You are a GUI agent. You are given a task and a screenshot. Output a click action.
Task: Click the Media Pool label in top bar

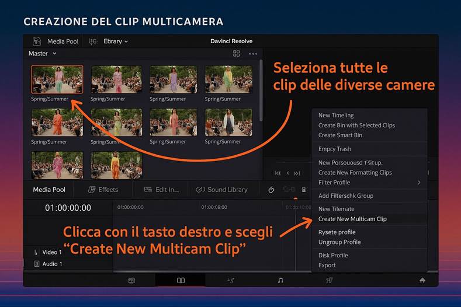63,41
